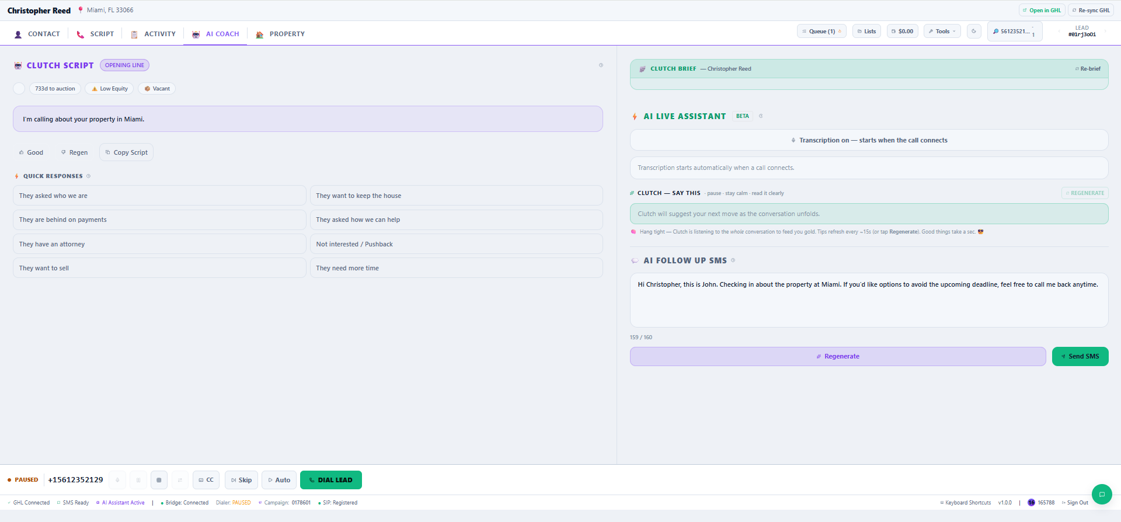Click DIAL LEAD button
Screen dimensions: 1121x522
tap(331, 480)
